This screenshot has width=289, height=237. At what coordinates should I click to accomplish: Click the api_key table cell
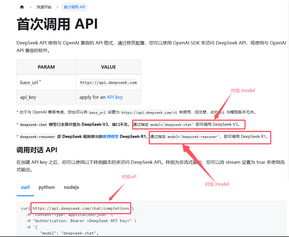(46, 97)
